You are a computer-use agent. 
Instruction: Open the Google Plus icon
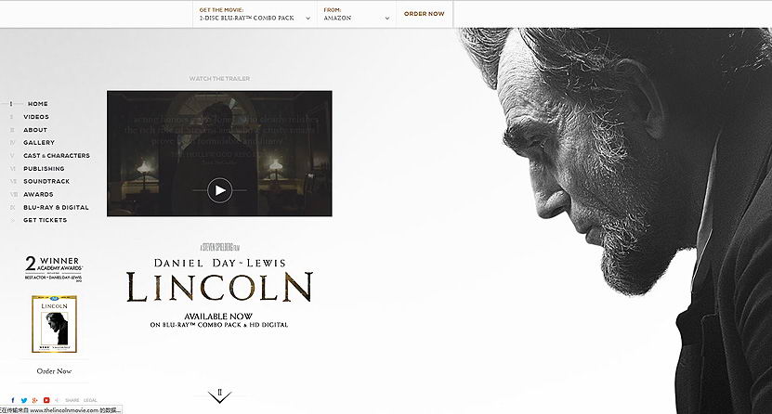[x=35, y=400]
